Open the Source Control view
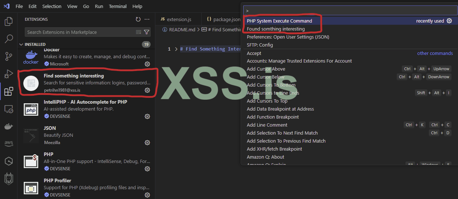The image size is (458, 199). click(9, 56)
